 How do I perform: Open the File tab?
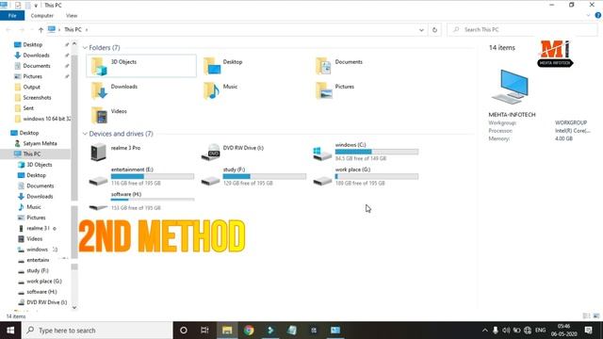(12, 16)
